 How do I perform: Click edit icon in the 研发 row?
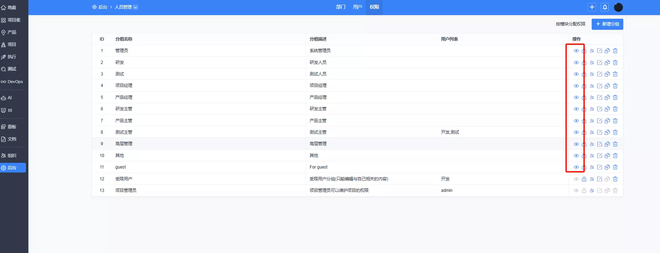click(x=600, y=63)
